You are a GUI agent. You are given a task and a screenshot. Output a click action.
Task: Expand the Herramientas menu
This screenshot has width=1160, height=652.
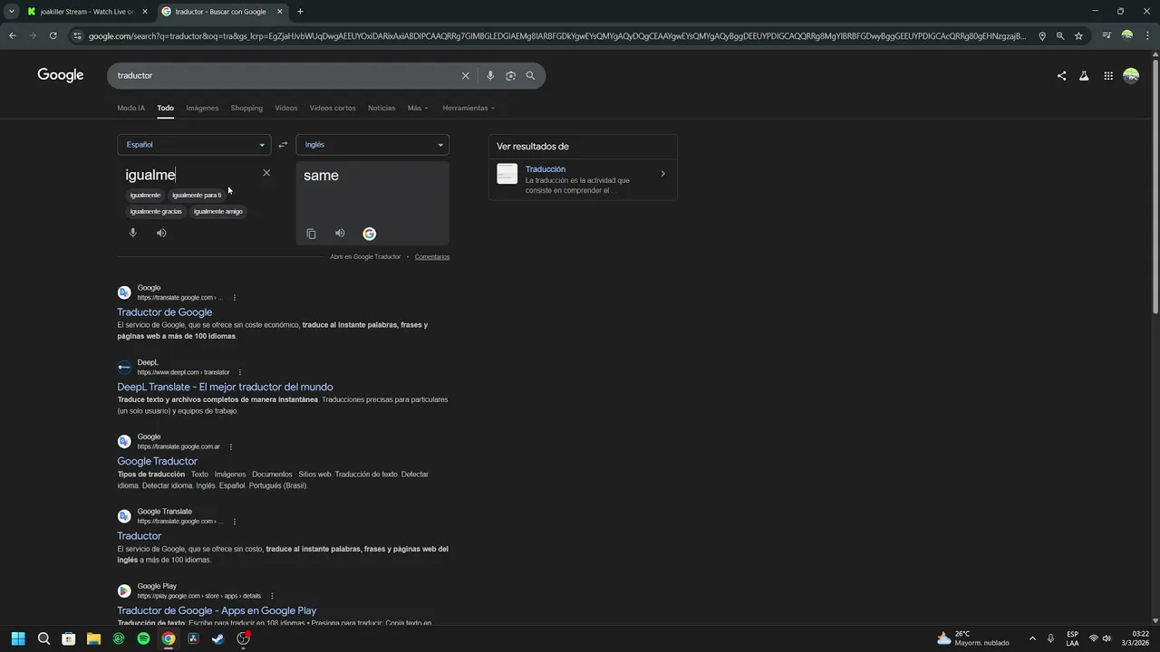pos(469,108)
